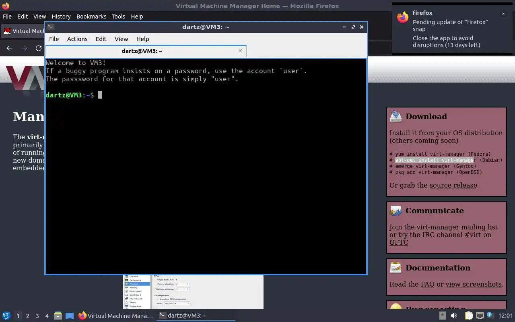This screenshot has height=322, width=515.
Task: Click the yum install virt-manager line
Action: coord(440,154)
